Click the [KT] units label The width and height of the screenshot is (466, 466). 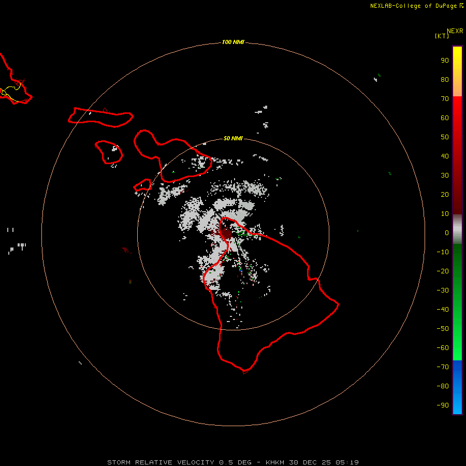[x=442, y=36]
